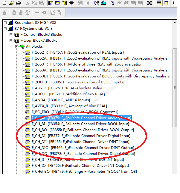Select block F_1oo2AI FB317

(100, 58)
